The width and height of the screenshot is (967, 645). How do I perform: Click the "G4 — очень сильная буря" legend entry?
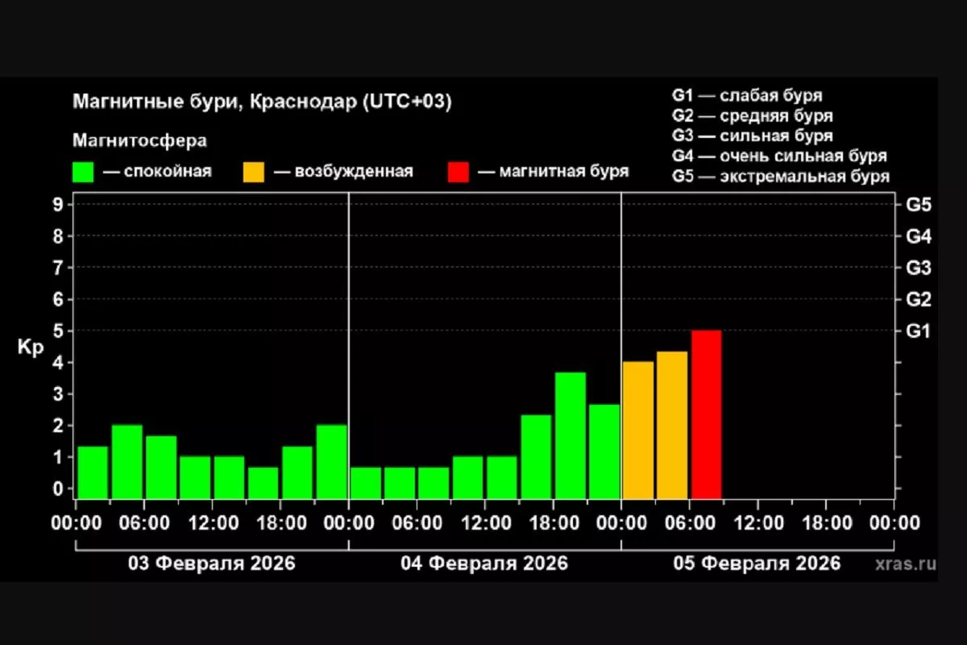pyautogui.click(x=778, y=156)
